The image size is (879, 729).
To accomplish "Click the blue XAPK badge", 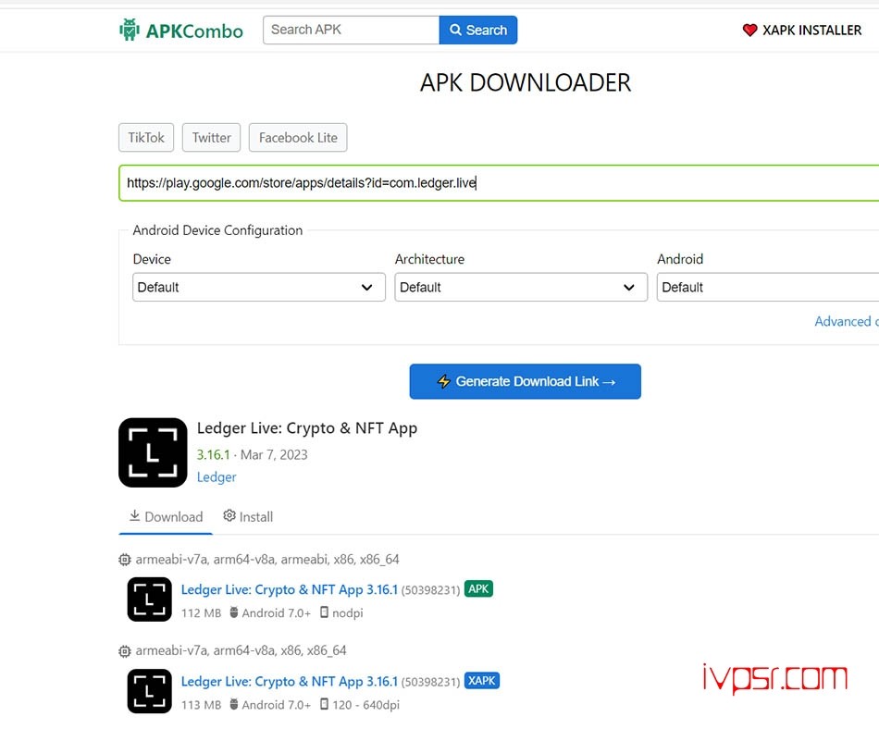I will point(482,681).
